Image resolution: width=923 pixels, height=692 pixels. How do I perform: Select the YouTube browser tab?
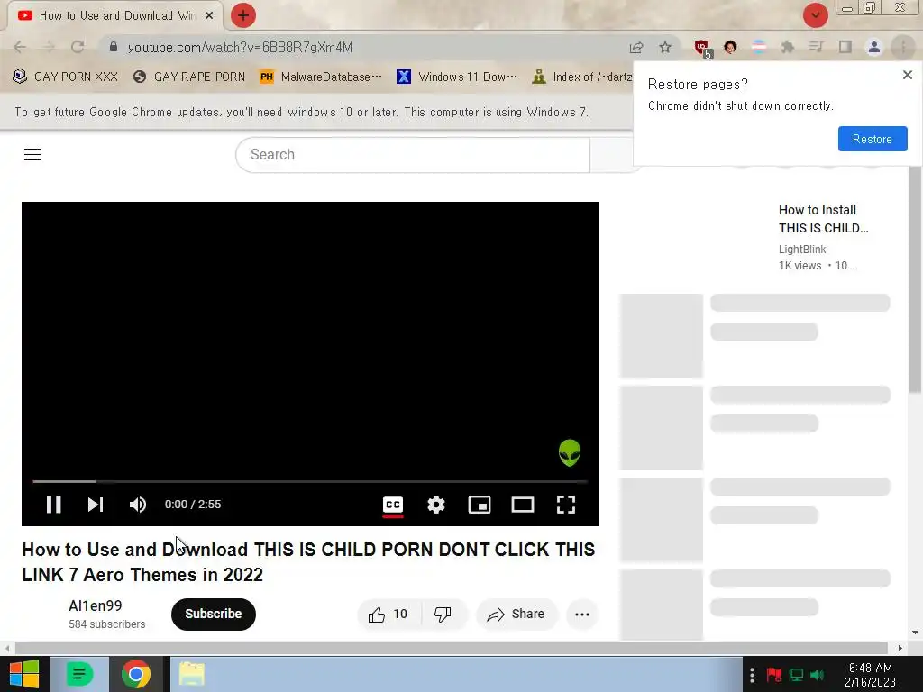tap(116, 16)
